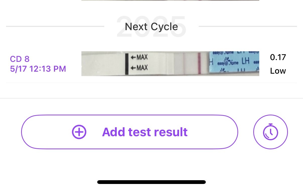Open the stopwatch timer icon

coord(271,132)
